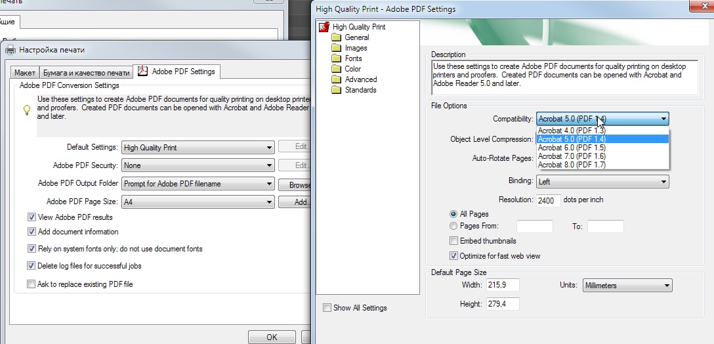714x344 pixels.
Task: Select Color item in settings tree
Action: [353, 69]
